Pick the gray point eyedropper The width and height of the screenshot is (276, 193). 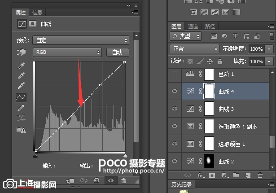(x=21, y=75)
